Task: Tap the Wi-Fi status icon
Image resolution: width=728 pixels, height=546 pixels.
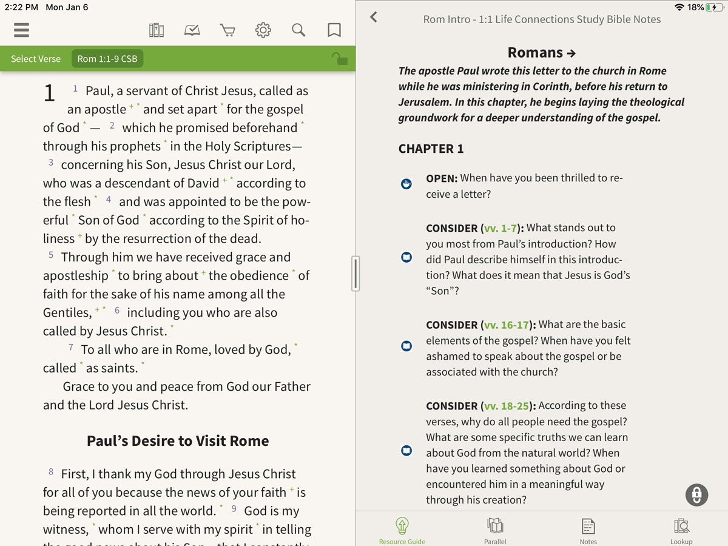Action: tap(679, 7)
